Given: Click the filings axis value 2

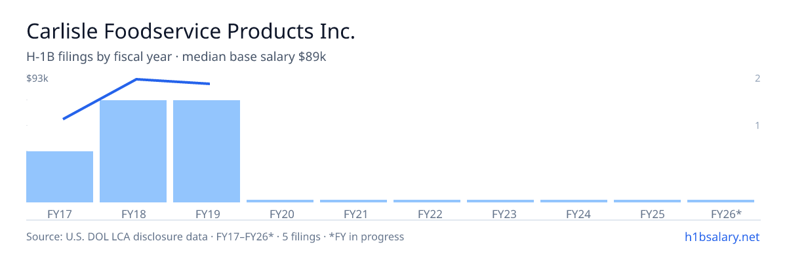Looking at the screenshot, I should (x=757, y=79).
